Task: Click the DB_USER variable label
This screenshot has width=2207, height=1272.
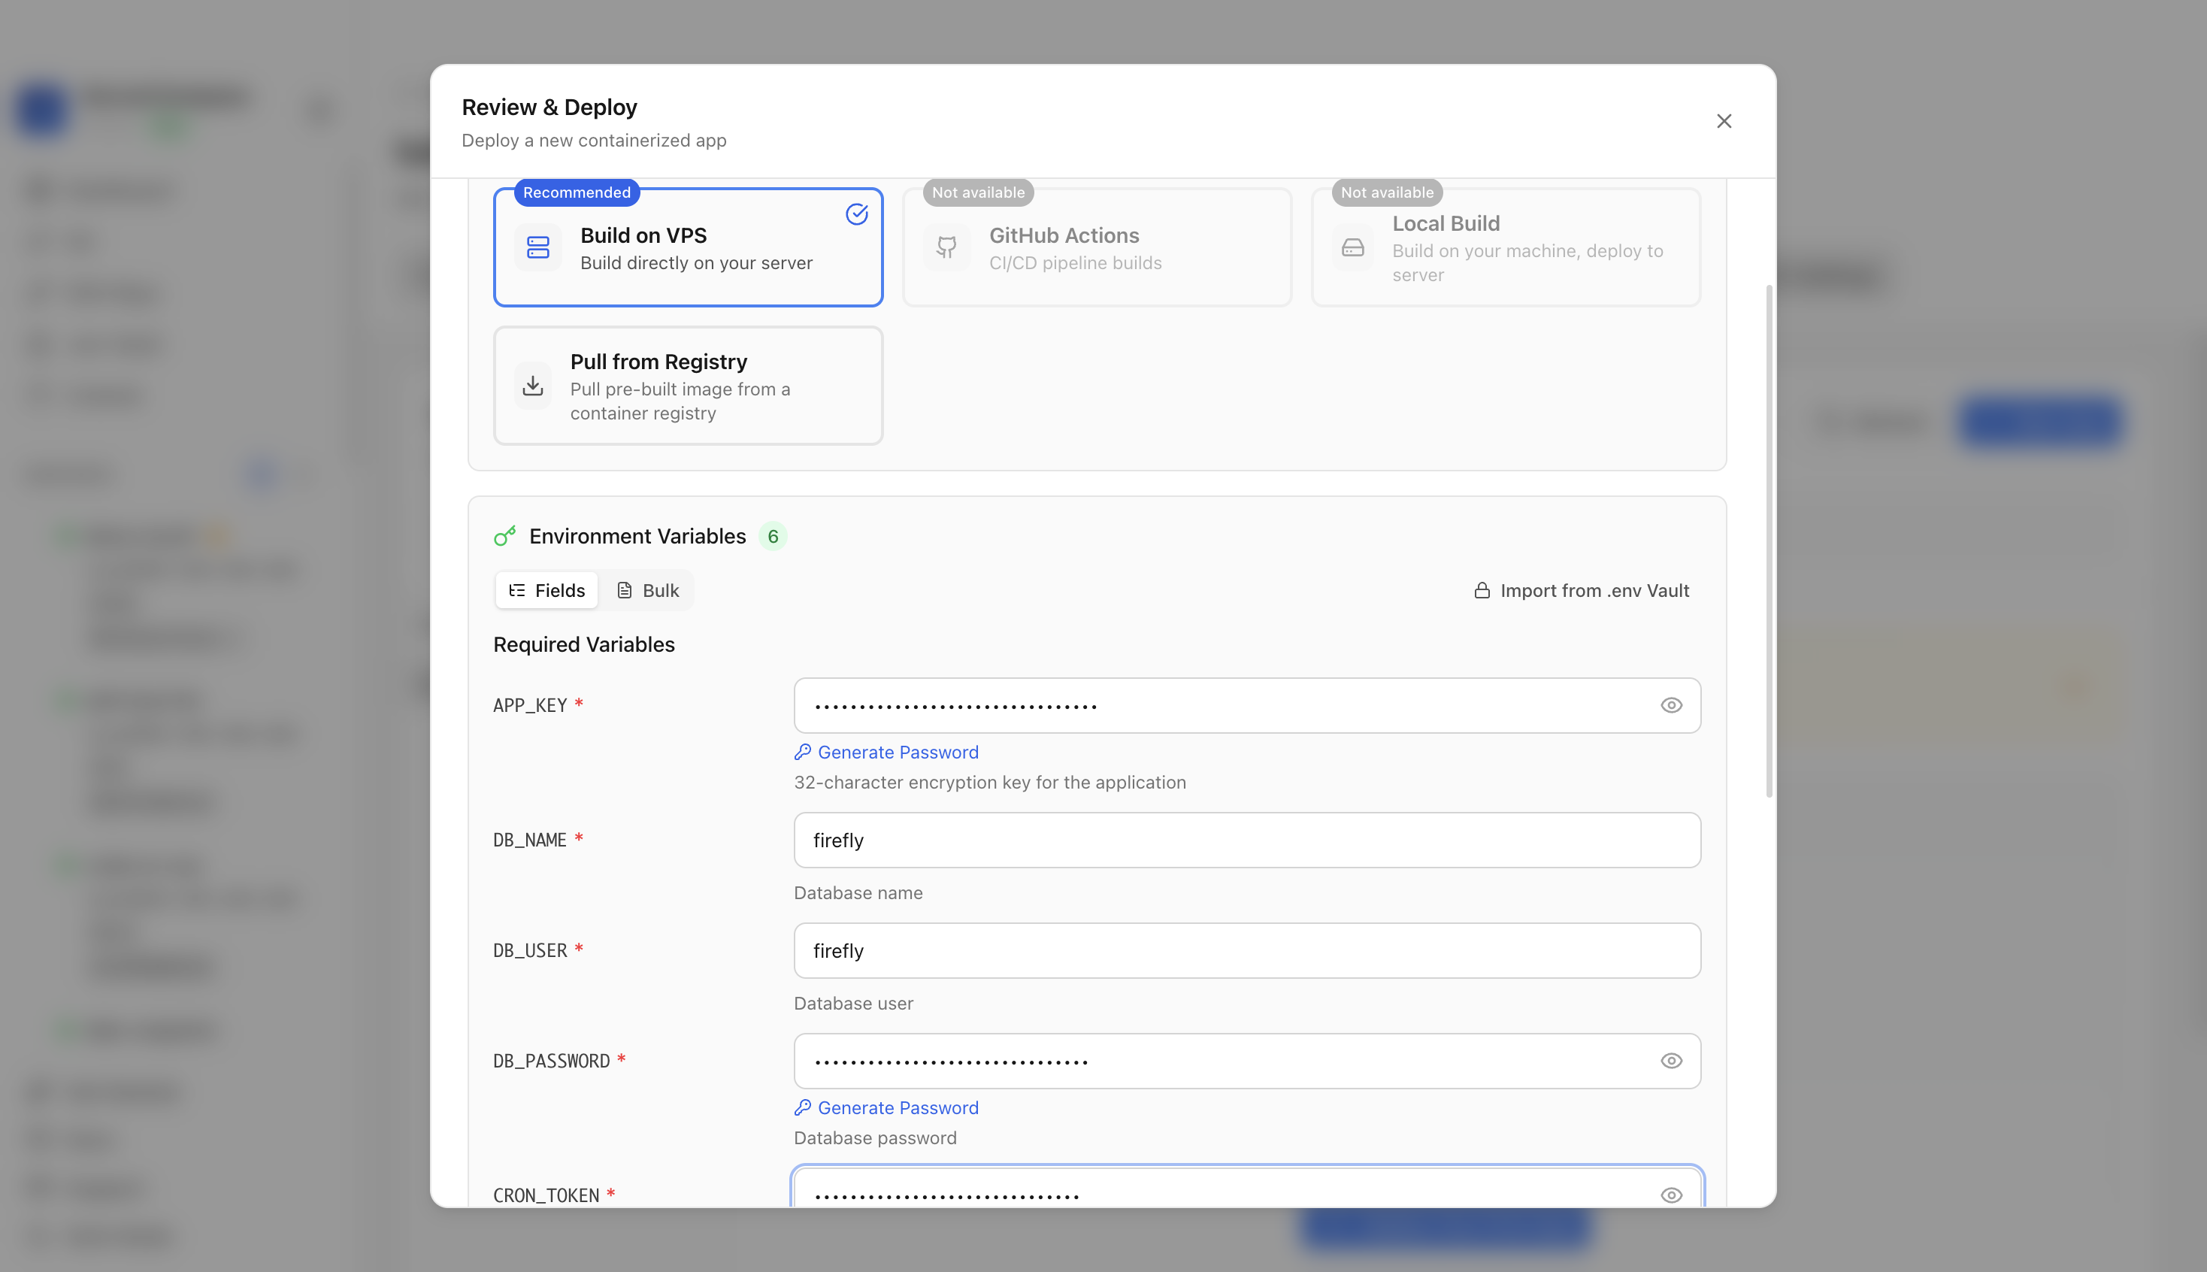Action: tap(530, 950)
